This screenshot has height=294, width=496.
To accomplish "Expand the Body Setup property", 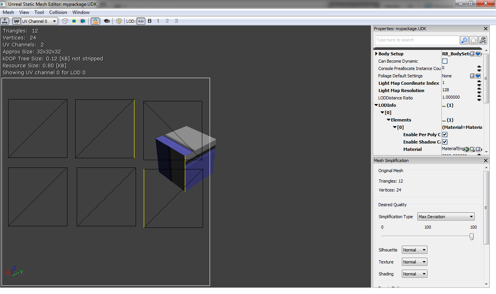I will point(376,54).
